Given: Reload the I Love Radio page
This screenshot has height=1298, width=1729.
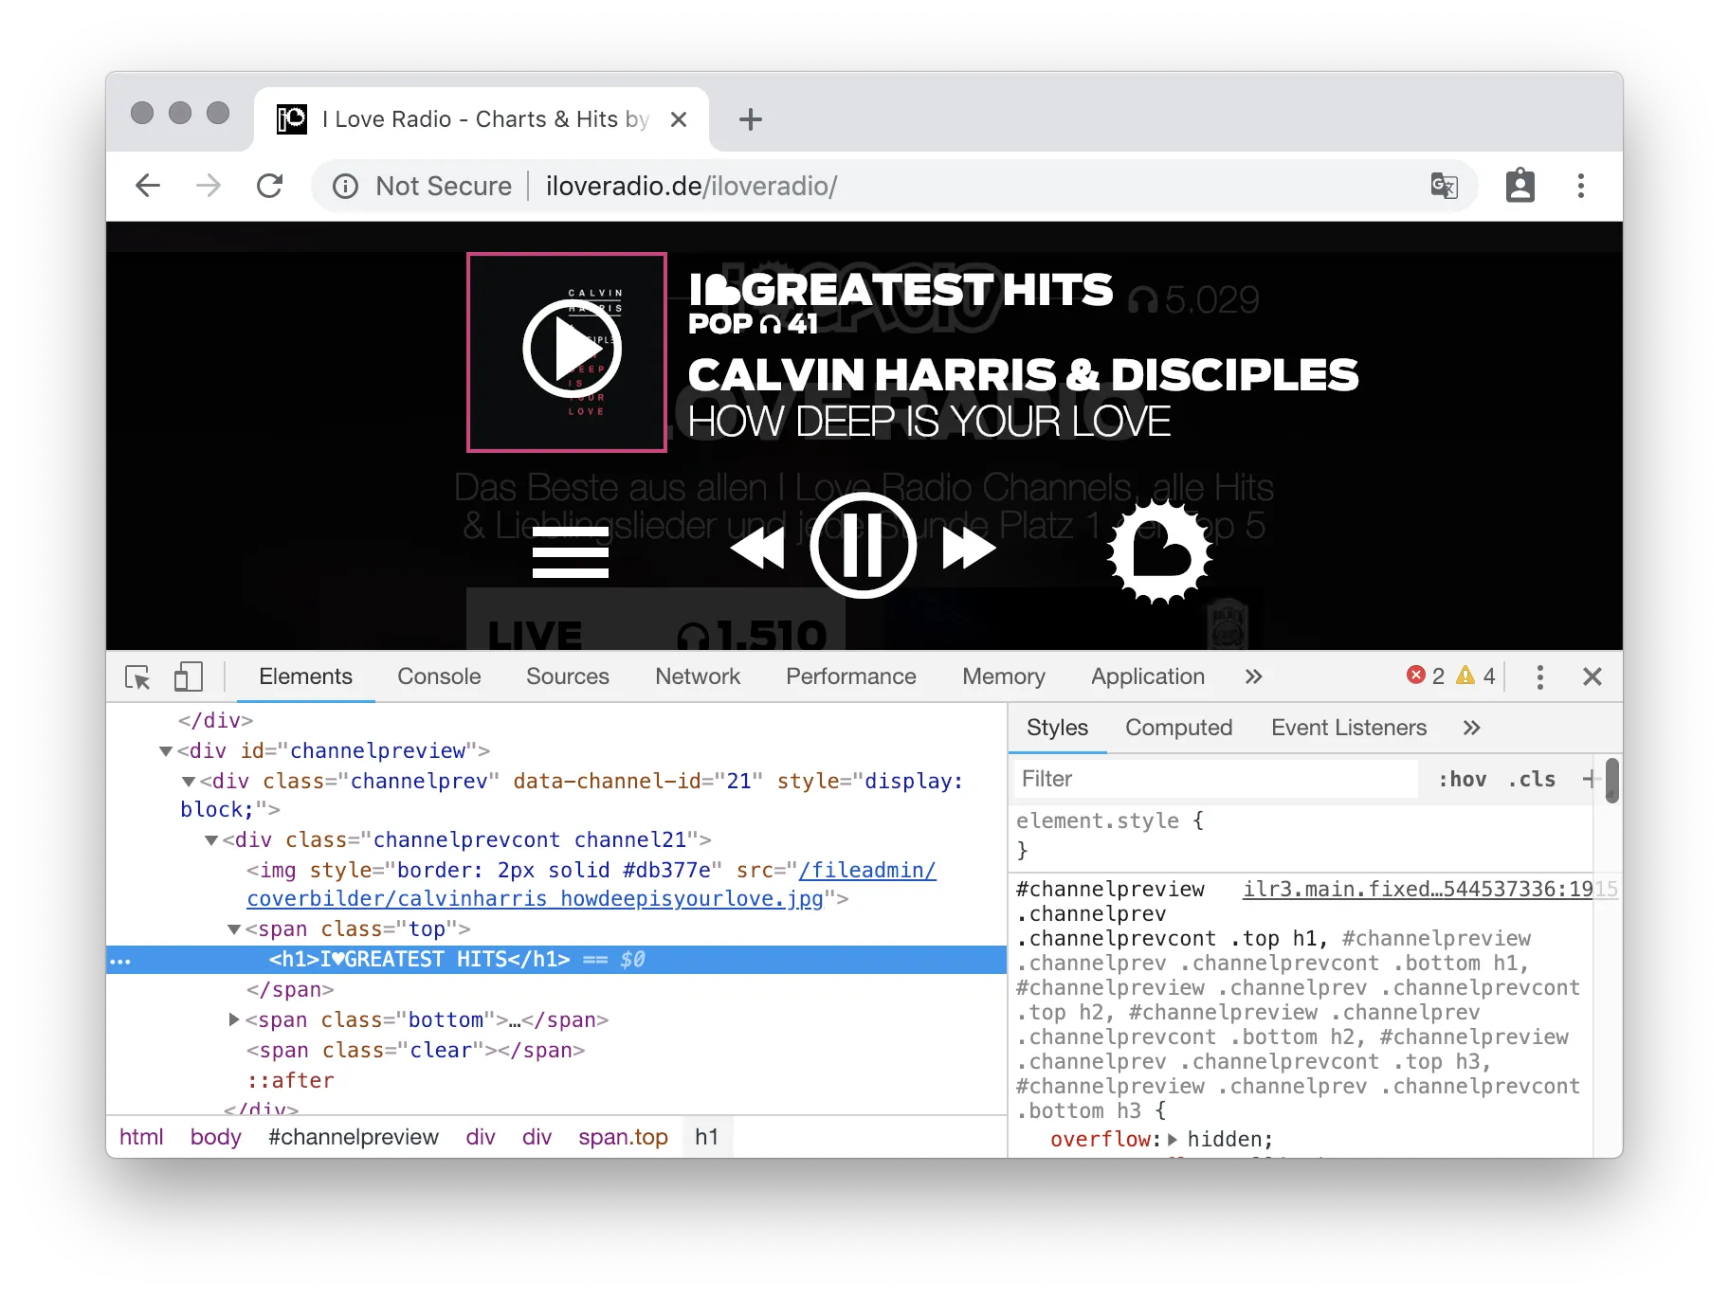Looking at the screenshot, I should pyautogui.click(x=270, y=186).
